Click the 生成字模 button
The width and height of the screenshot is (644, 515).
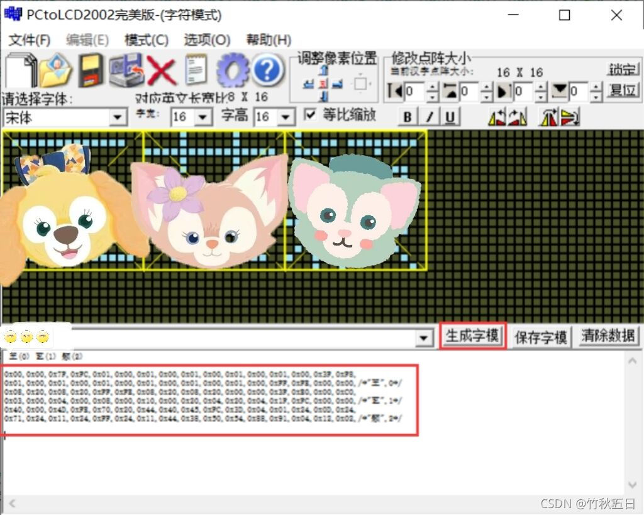tap(472, 336)
